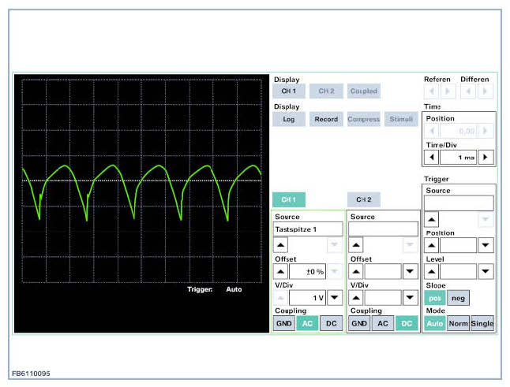Click the Log display button

coord(288,120)
